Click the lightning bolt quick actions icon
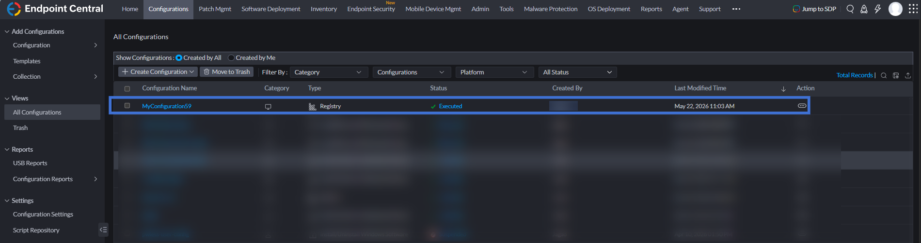 point(877,9)
